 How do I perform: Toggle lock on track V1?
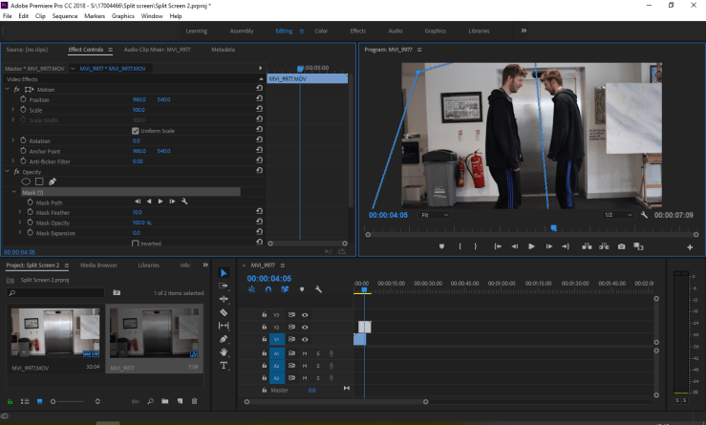265,339
